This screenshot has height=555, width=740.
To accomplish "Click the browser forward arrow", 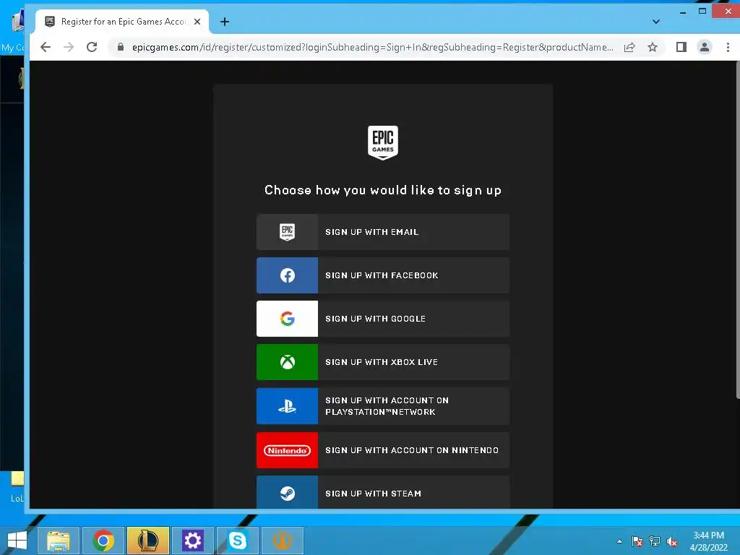I will 69,47.
